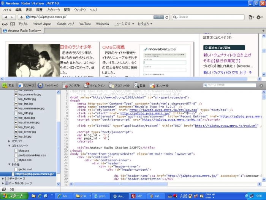Show the console drawer icon
The height and width of the screenshot is (200, 266).
click(12, 189)
